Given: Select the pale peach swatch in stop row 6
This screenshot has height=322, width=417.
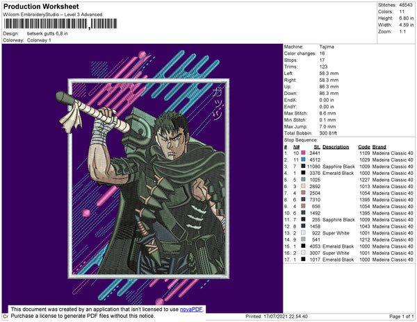Looking at the screenshot, I should pos(303,187).
